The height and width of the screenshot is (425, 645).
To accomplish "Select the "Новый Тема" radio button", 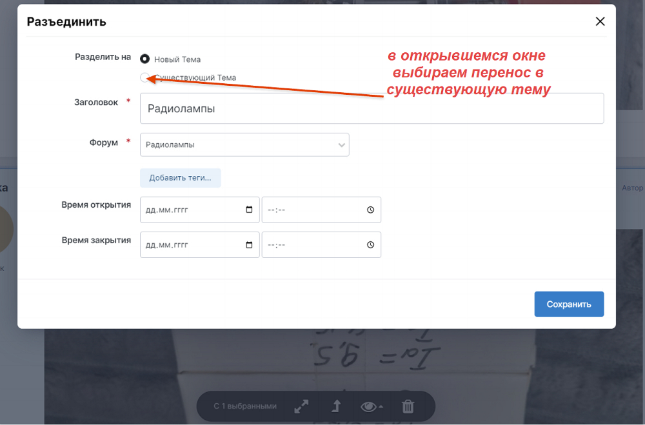I will (144, 59).
